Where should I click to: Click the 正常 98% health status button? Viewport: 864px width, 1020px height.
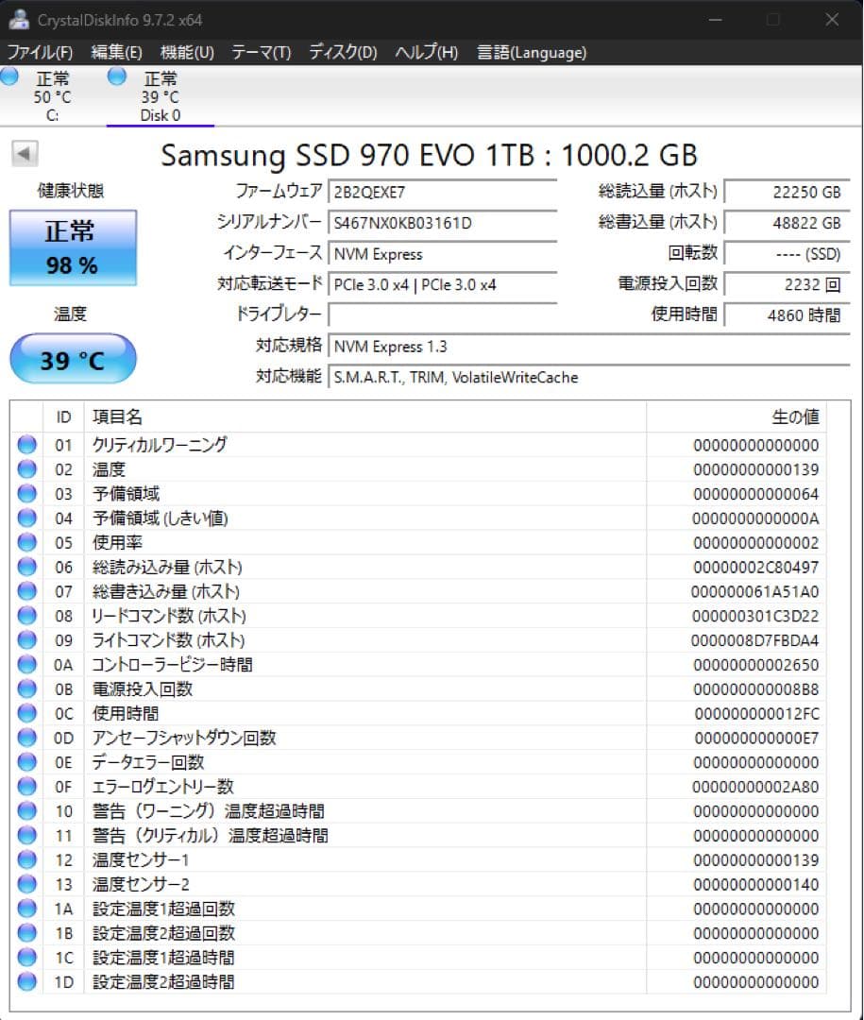pyautogui.click(x=72, y=247)
